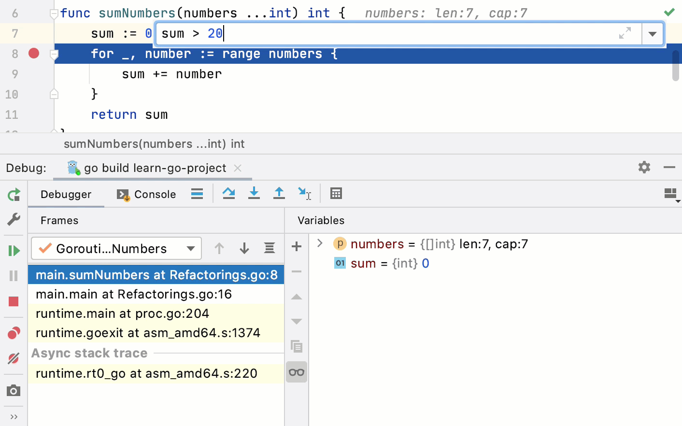The height and width of the screenshot is (426, 682).
Task: Click the Step Out icon
Action: (279, 194)
